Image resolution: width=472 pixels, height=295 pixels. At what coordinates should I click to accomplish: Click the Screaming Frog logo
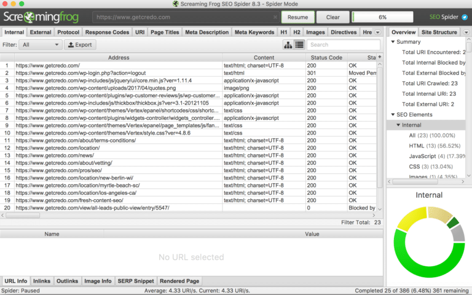[x=41, y=17]
